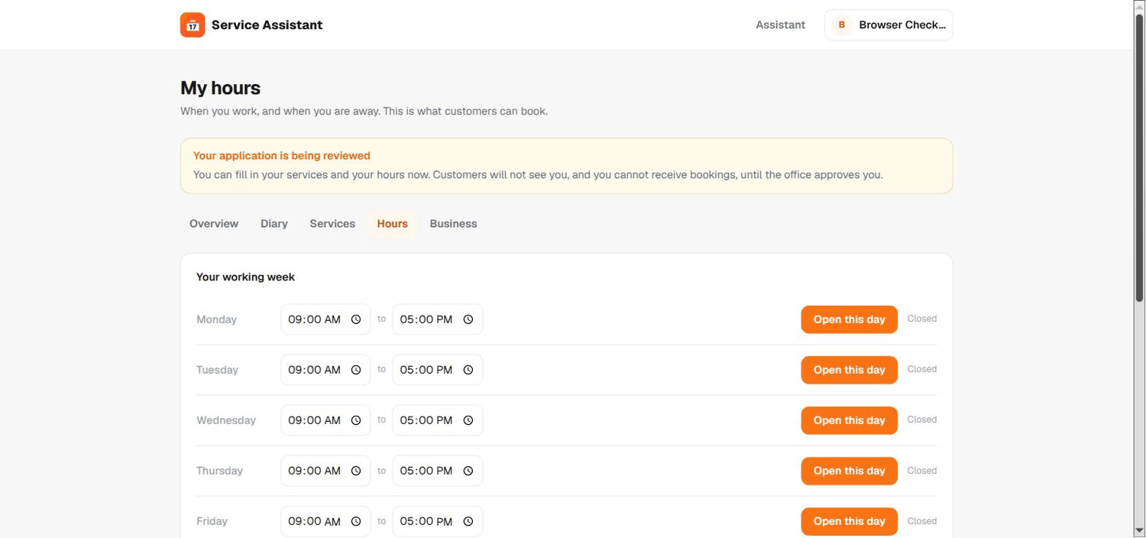Click the Closed status on Thursday row
Screen dimensions: 1146x538
(x=921, y=471)
